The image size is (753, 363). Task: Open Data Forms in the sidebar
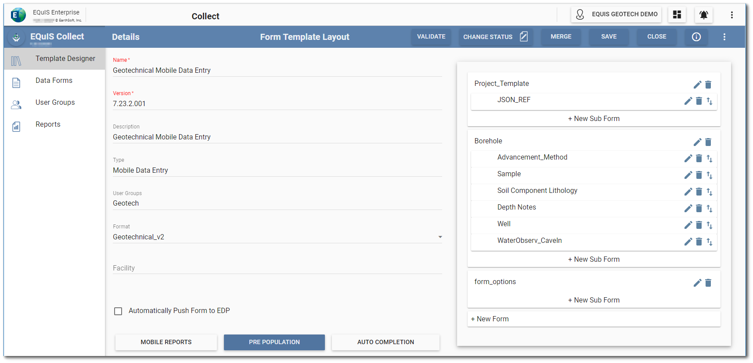point(54,81)
